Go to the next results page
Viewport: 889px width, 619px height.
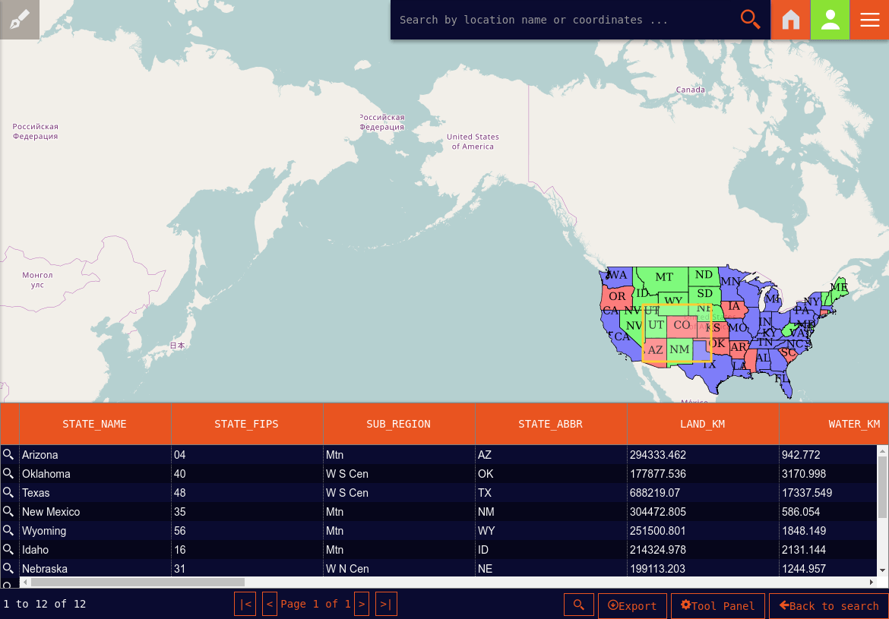coord(362,605)
